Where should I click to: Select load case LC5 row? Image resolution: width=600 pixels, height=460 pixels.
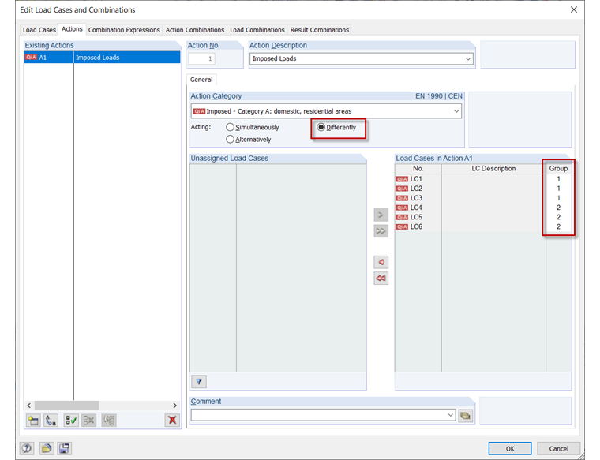tap(483, 217)
